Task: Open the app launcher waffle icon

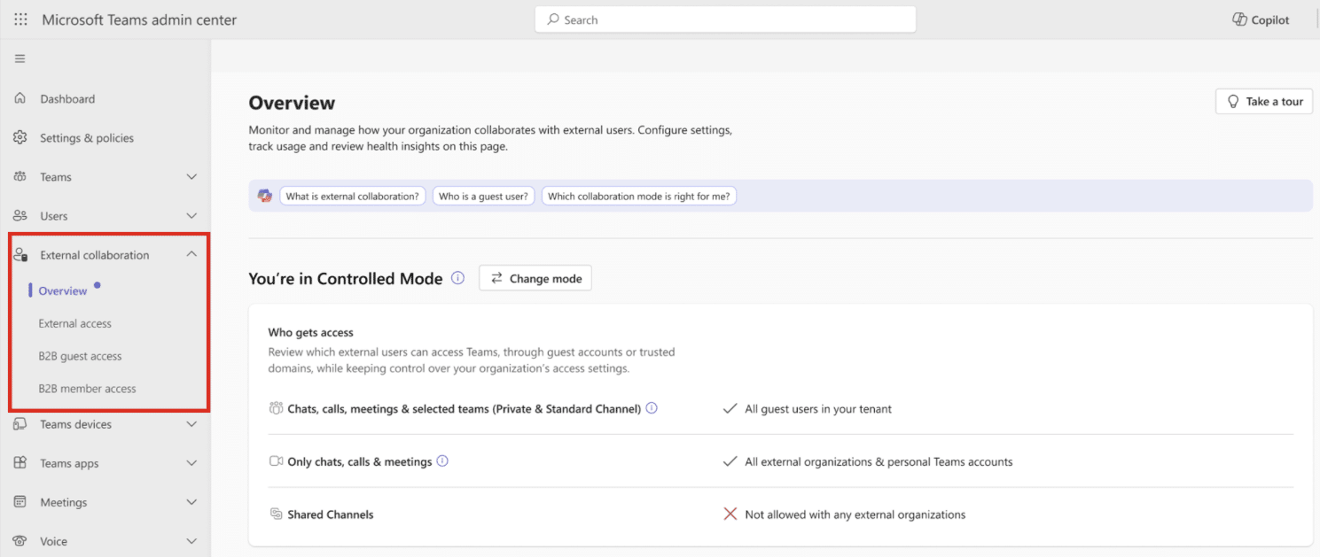Action: pyautogui.click(x=20, y=19)
